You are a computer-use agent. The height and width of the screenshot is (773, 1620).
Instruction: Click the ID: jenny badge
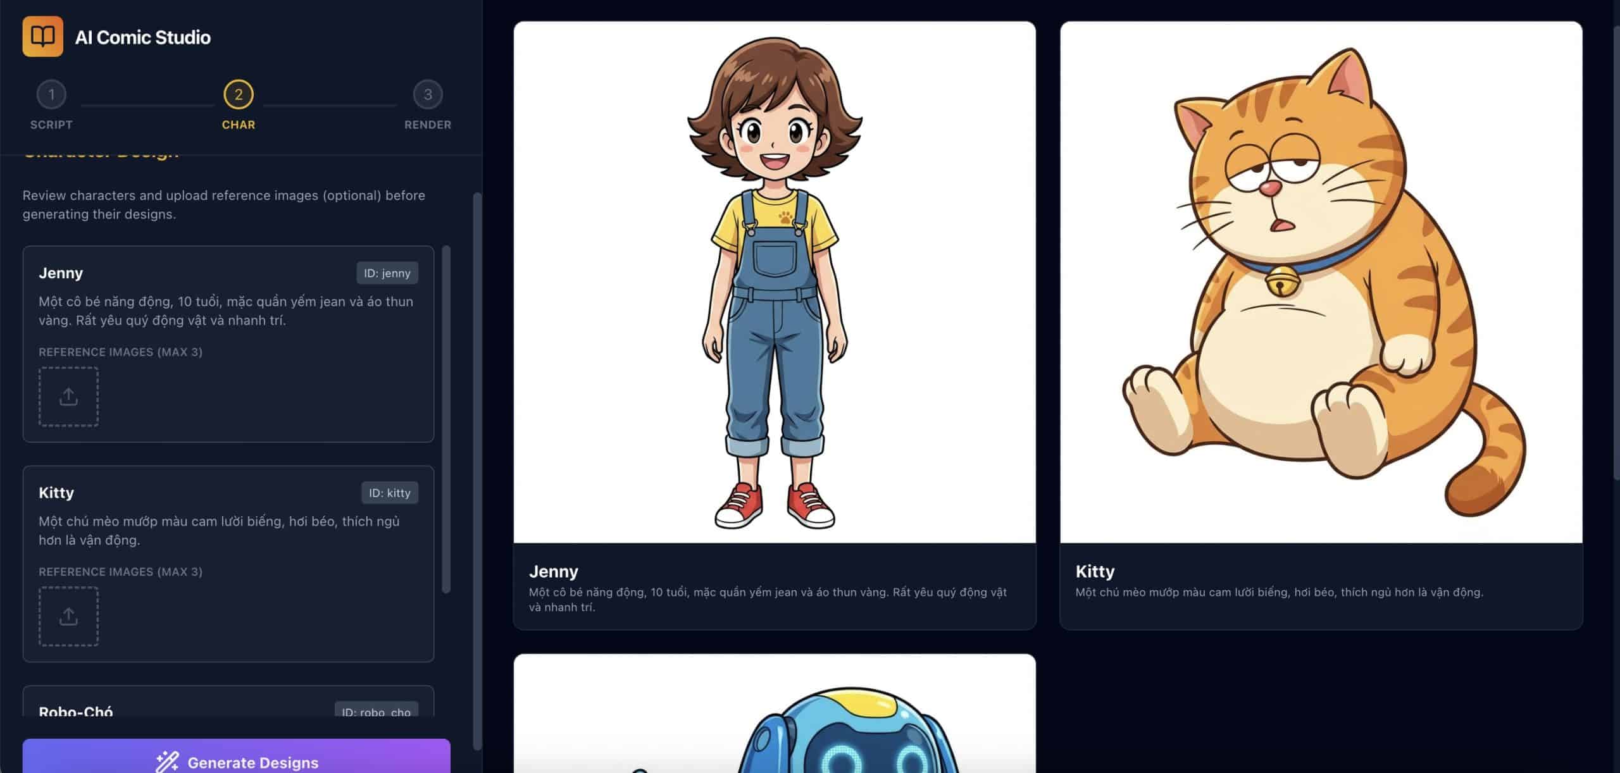tap(387, 273)
